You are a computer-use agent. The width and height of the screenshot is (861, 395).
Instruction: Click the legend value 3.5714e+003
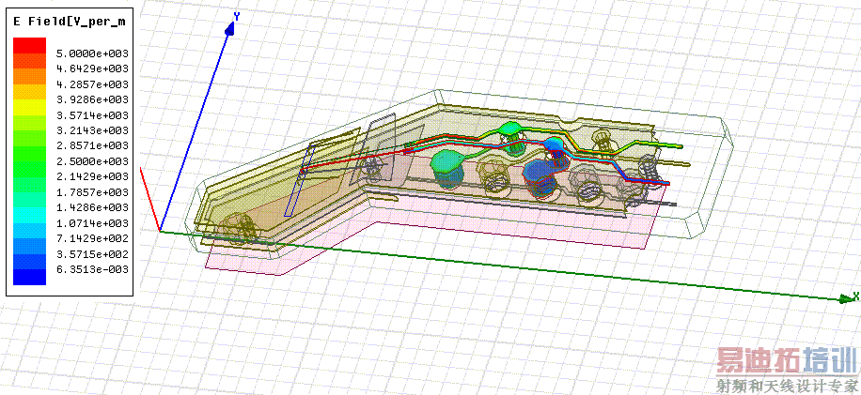point(92,115)
